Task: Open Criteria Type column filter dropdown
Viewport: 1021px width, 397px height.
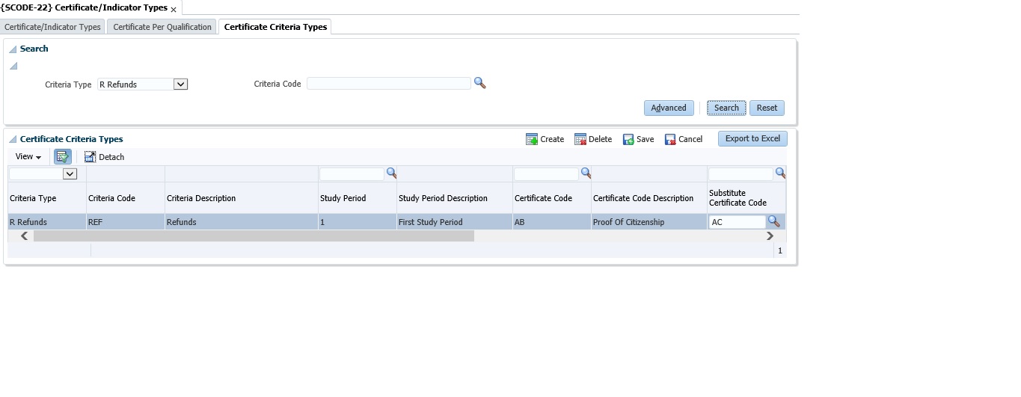Action: (70, 173)
